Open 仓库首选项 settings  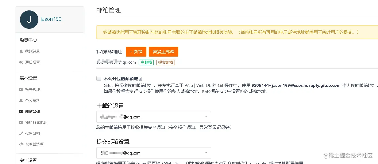click(34, 144)
